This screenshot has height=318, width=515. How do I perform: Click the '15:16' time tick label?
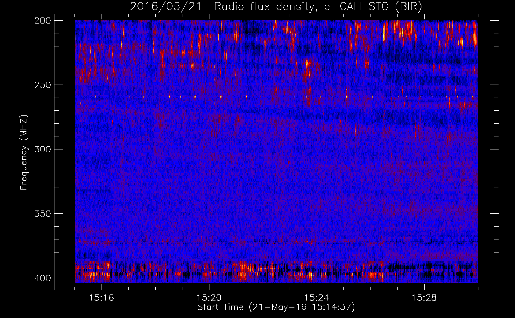coord(102,298)
